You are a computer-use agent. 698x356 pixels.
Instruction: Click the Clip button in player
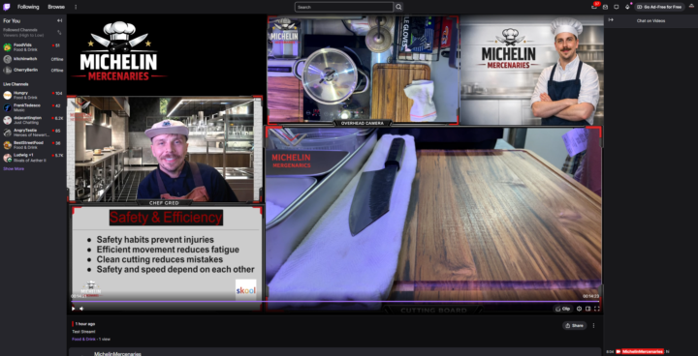pyautogui.click(x=563, y=309)
